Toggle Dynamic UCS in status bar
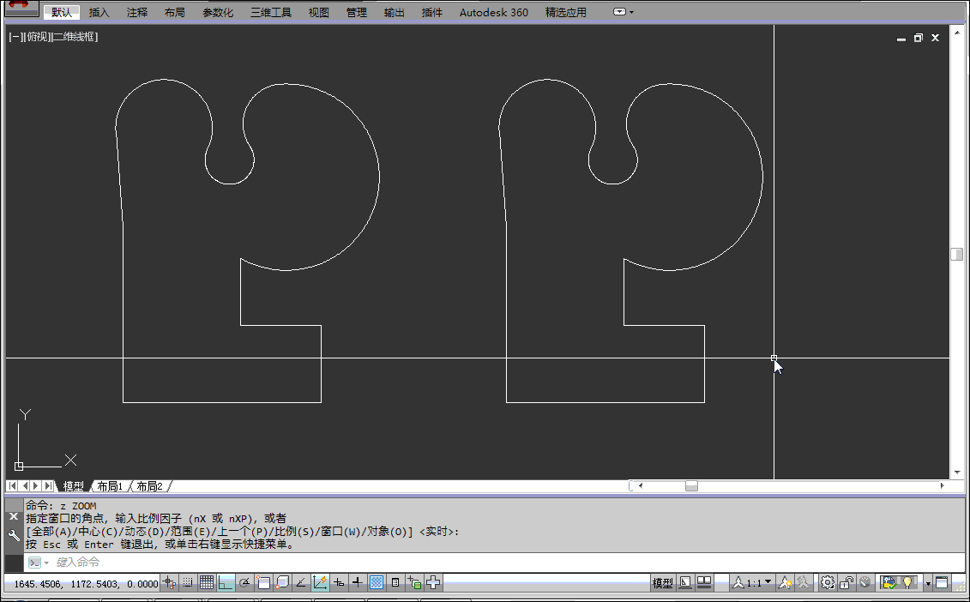Screen dimensions: 970x602 [320, 582]
